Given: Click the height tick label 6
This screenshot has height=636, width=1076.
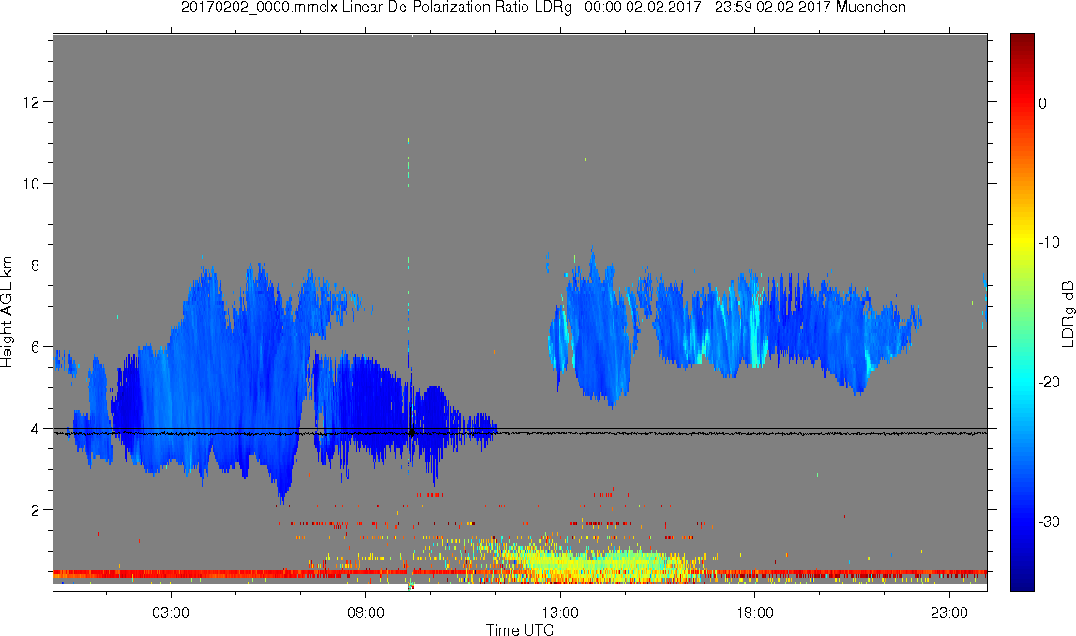Looking at the screenshot, I should click(x=35, y=347).
